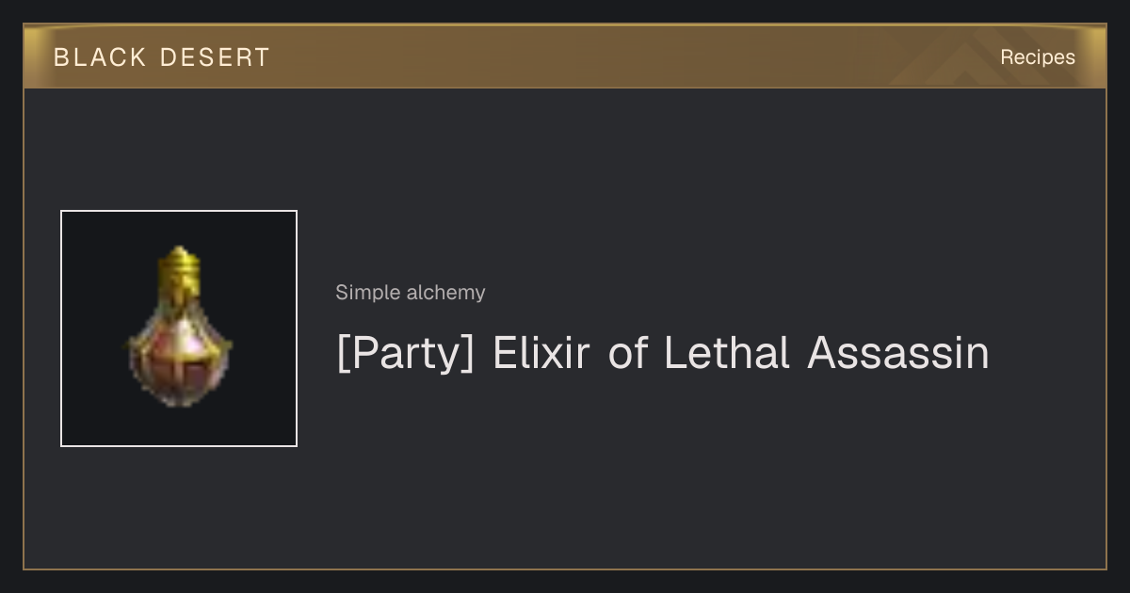Click the red flask body of the elixir

[x=179, y=361]
